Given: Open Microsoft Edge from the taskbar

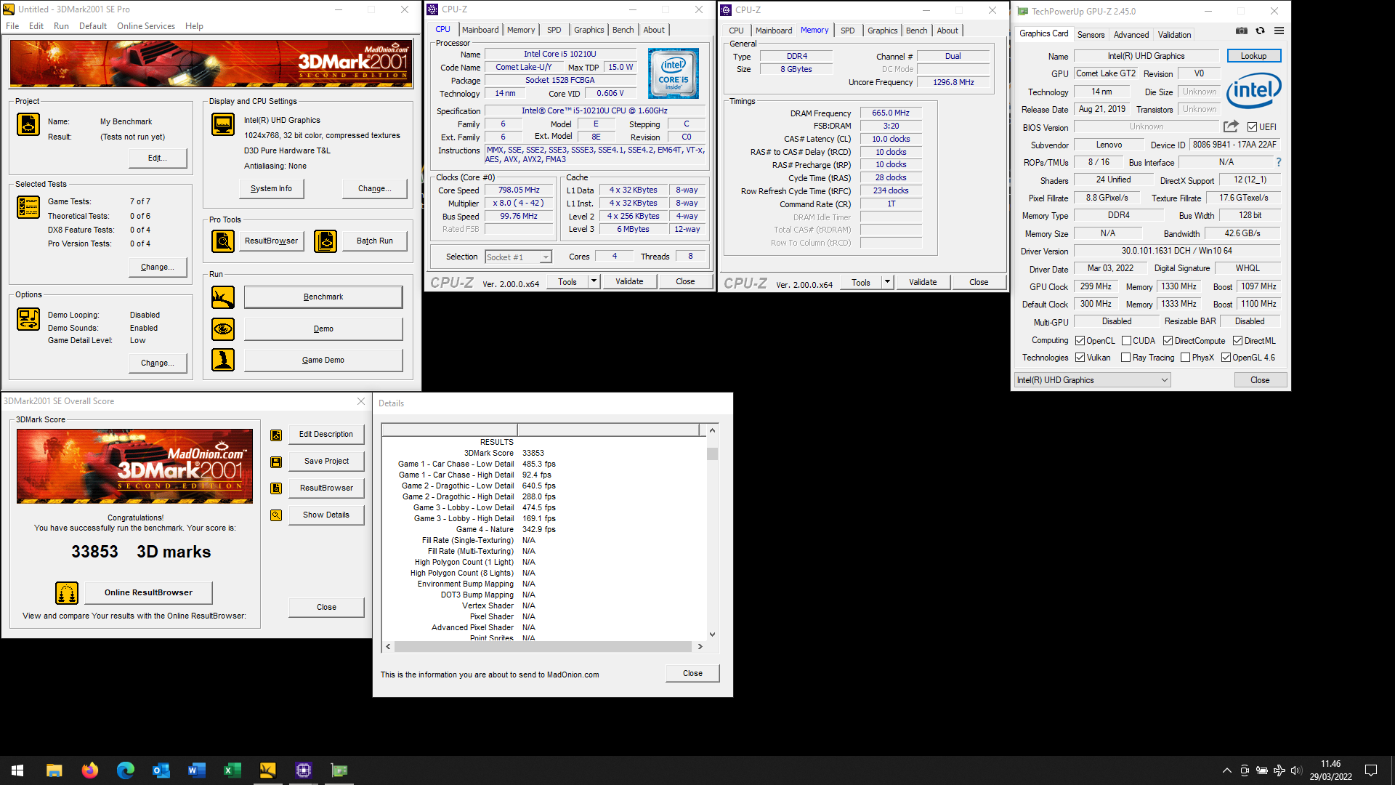Looking at the screenshot, I should point(126,770).
